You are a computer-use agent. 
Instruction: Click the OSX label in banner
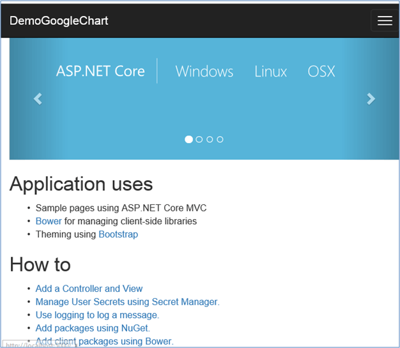321,71
